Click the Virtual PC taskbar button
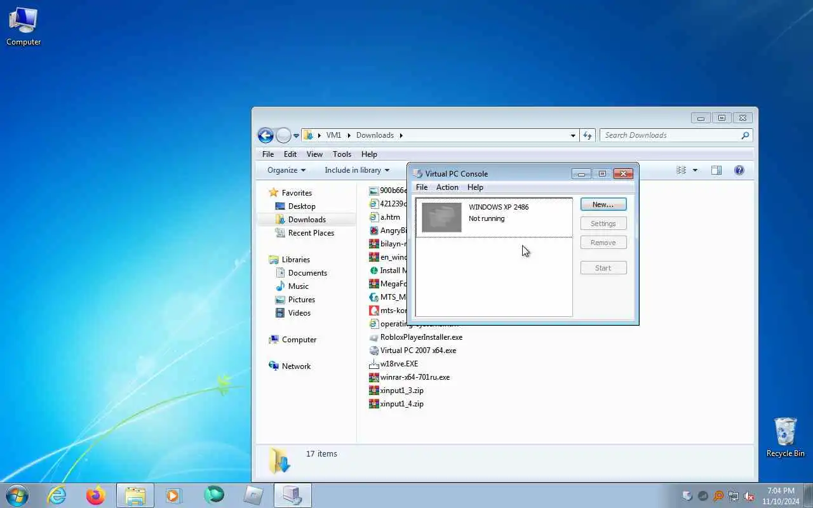Viewport: 813px width, 508px height. point(293,495)
